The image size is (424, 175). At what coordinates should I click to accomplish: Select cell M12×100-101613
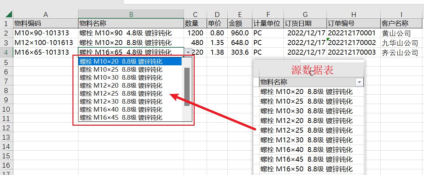(46, 43)
